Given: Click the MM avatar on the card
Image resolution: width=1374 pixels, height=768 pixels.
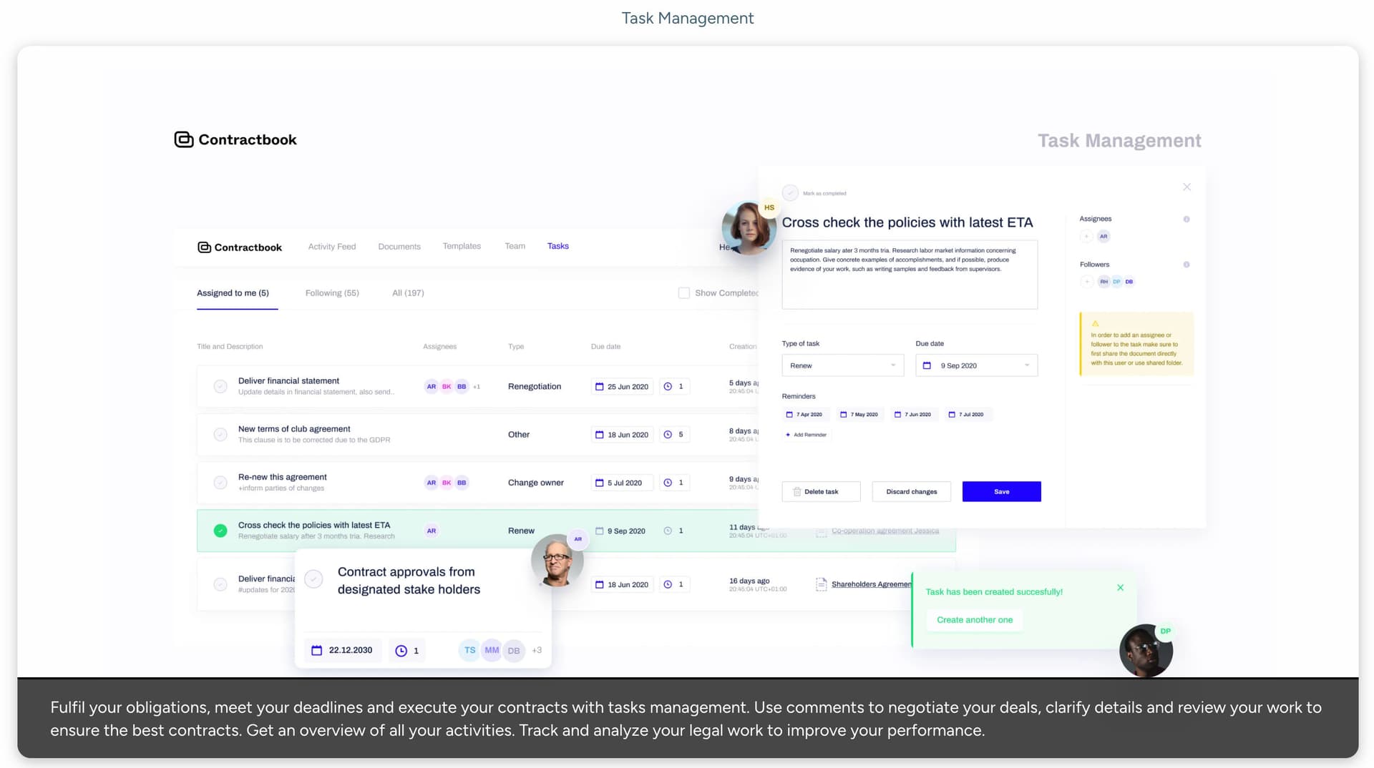Looking at the screenshot, I should [492, 650].
